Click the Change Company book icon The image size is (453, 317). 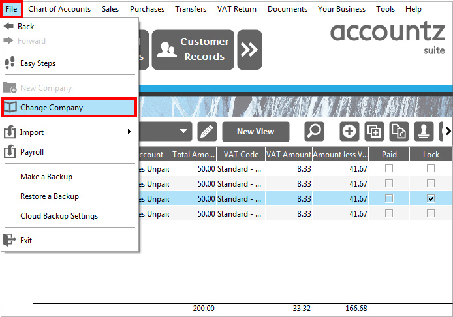coord(10,107)
